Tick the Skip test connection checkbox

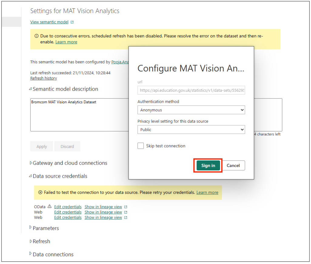click(141, 146)
